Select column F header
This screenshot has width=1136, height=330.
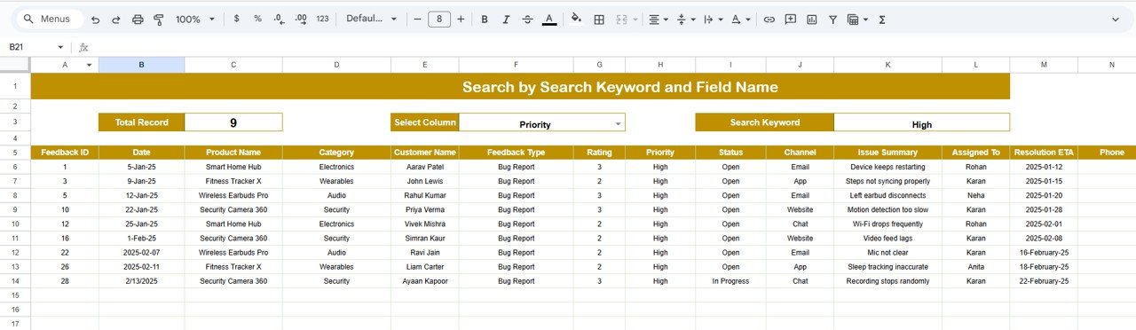pos(516,65)
